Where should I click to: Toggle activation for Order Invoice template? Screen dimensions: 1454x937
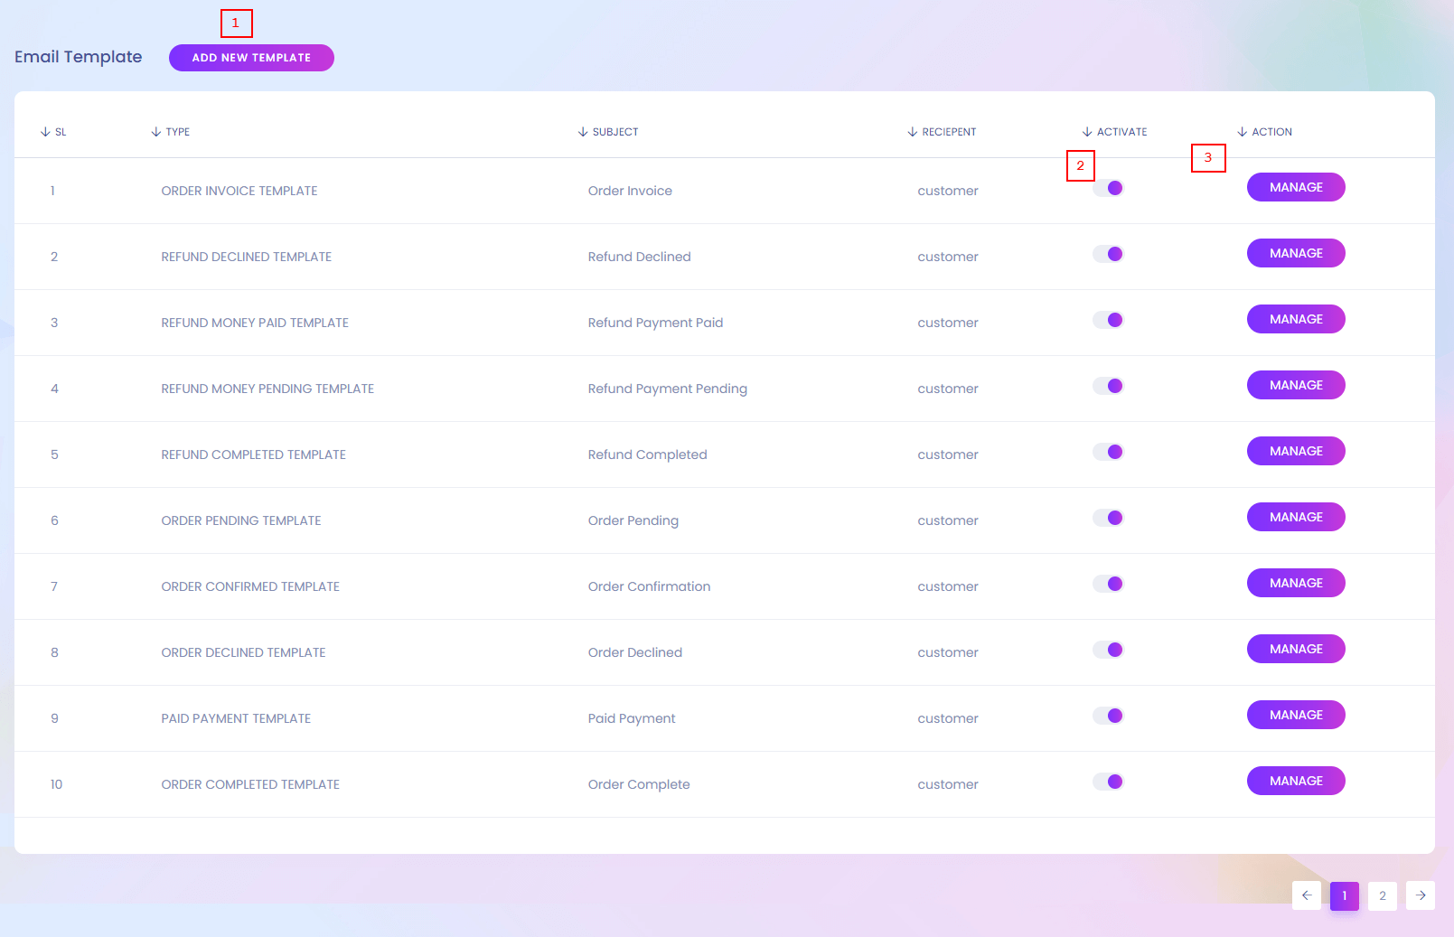point(1108,188)
